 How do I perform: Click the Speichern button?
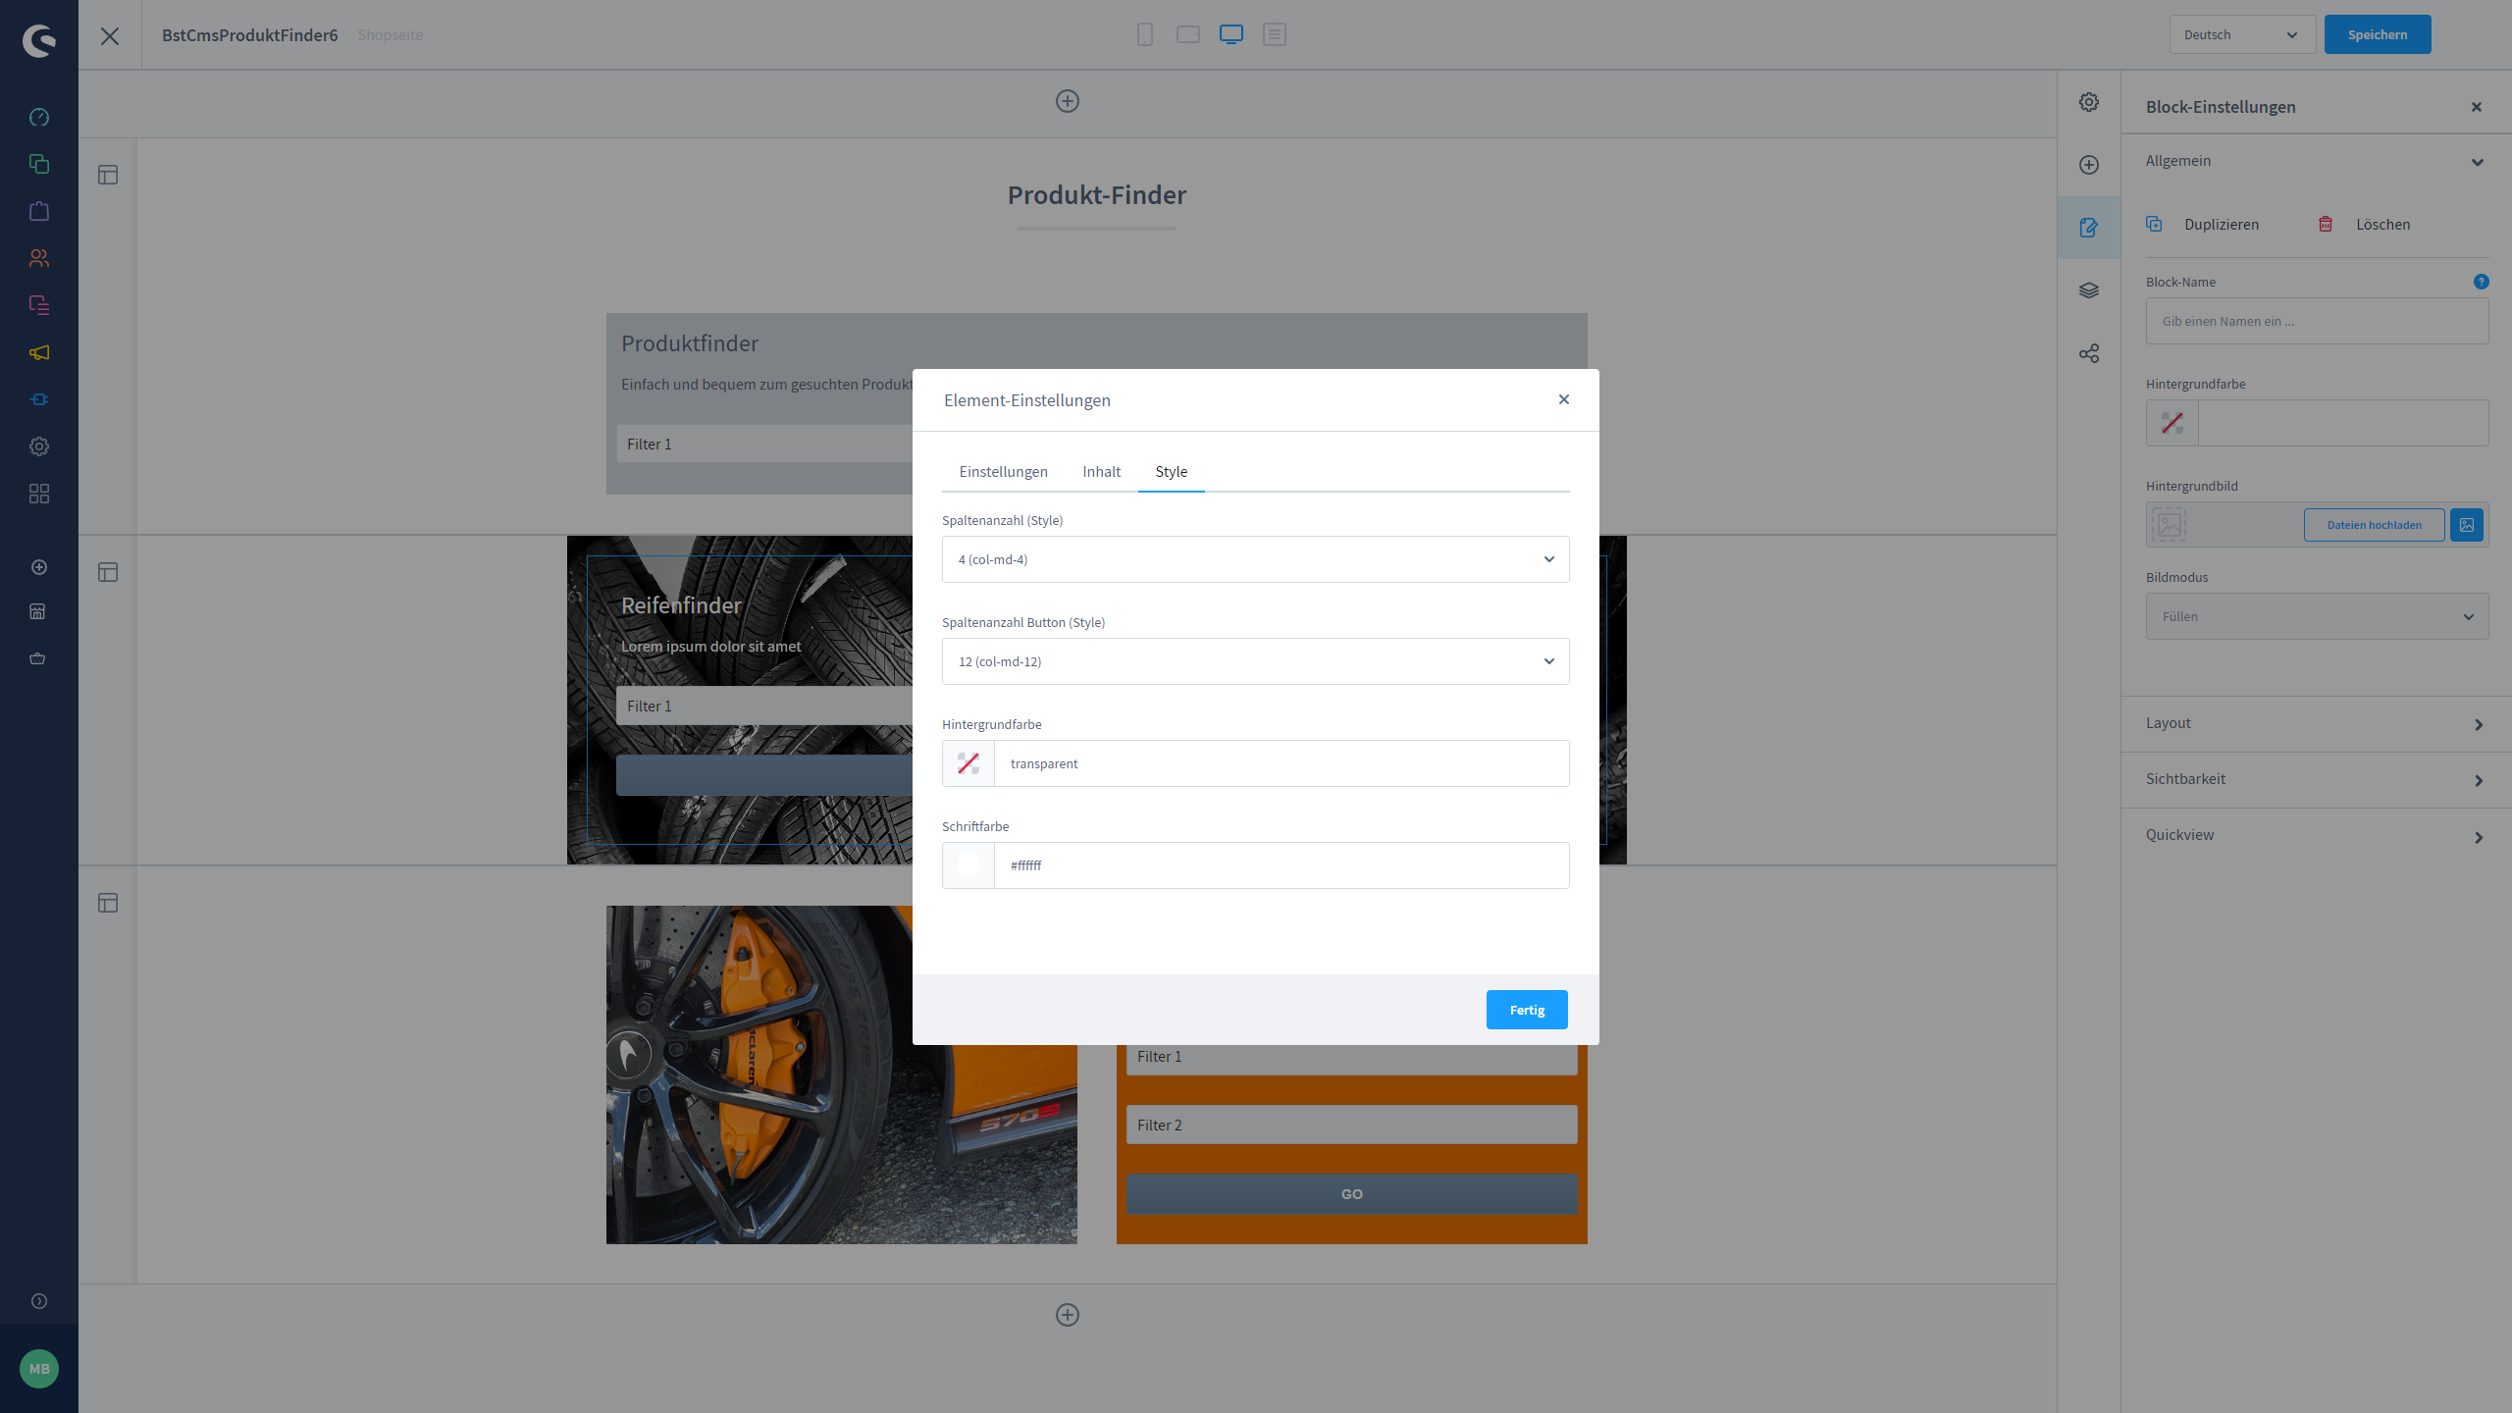tap(2378, 34)
